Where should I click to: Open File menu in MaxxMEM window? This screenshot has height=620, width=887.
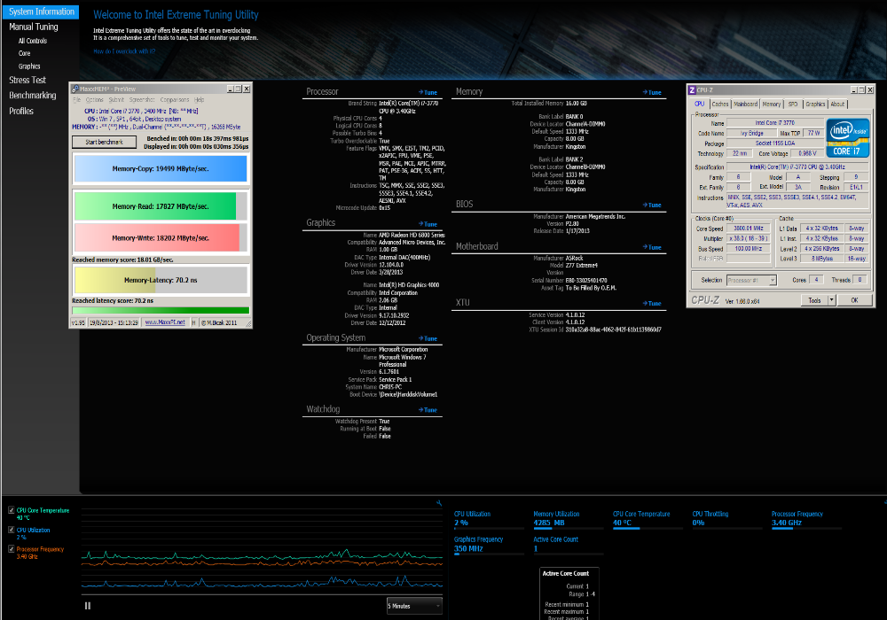tap(77, 100)
